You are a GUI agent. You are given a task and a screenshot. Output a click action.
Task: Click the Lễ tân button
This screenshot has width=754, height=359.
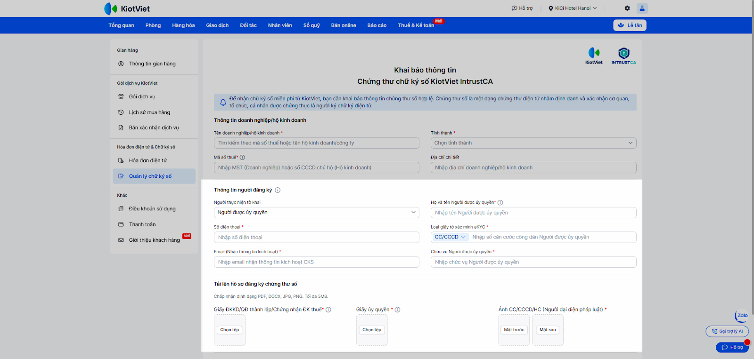coord(630,25)
